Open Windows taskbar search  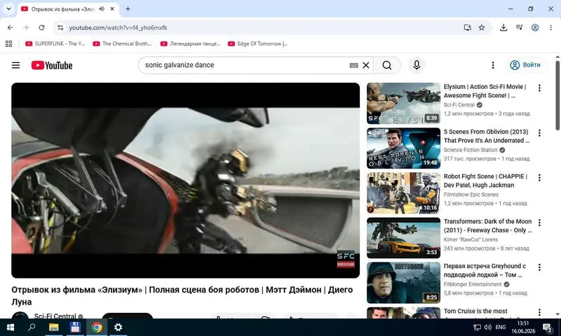32,327
